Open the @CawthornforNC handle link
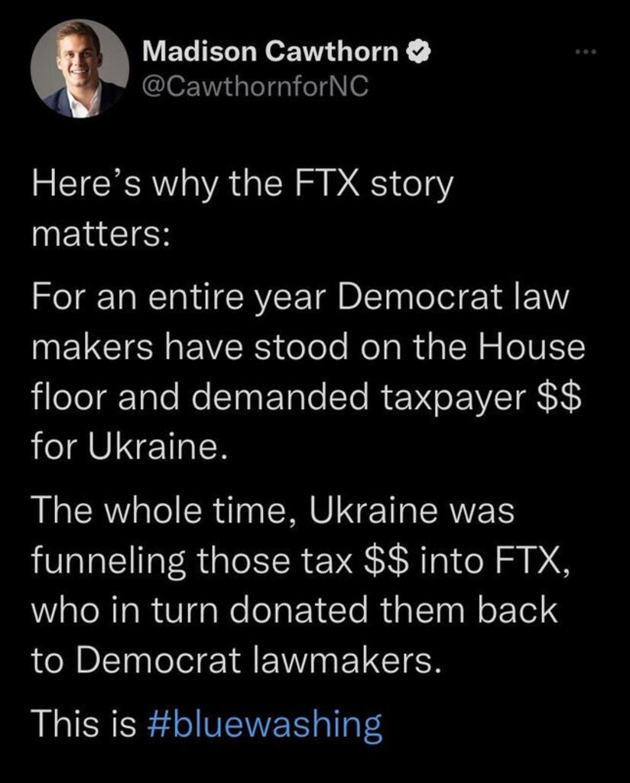This screenshot has width=630, height=783. 255,88
